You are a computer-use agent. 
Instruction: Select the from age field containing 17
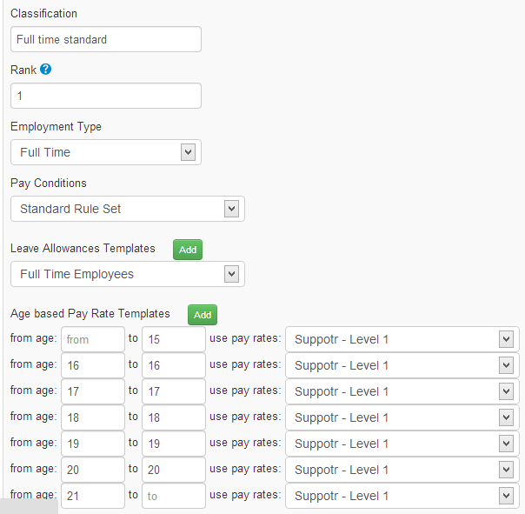tap(92, 391)
